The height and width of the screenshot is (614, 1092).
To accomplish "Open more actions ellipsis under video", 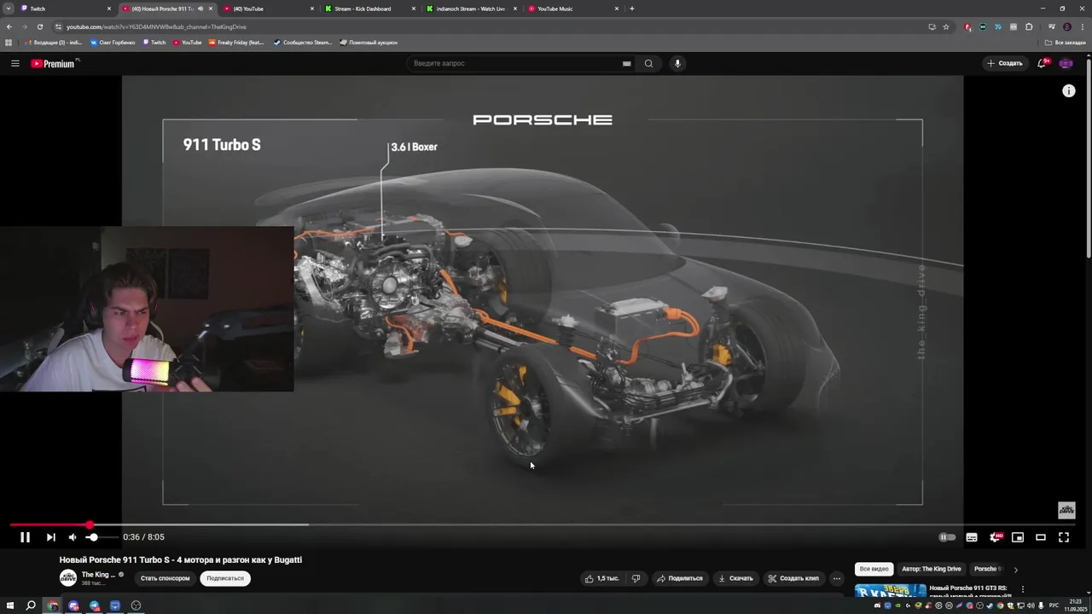I will 837,578.
